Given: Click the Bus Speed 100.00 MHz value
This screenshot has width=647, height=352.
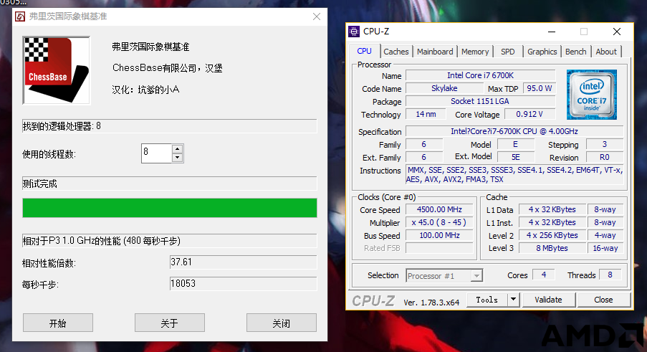Looking at the screenshot, I should (439, 235).
